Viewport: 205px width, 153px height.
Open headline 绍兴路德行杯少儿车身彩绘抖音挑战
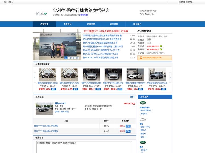(x=106, y=31)
